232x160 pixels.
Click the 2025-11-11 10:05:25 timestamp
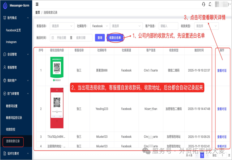(199, 137)
